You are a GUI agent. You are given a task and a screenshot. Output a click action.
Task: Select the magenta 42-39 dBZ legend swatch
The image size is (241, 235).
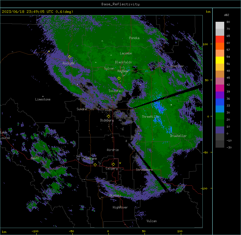pyautogui.click(x=220, y=88)
